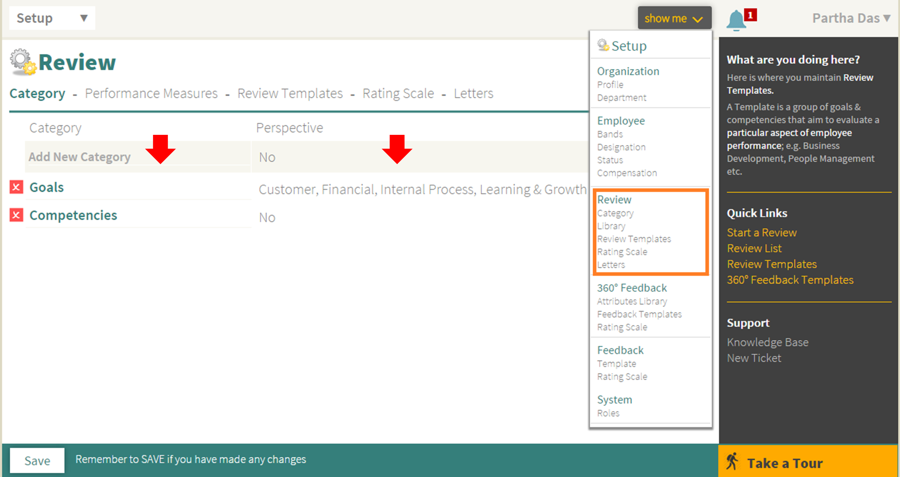Click the notification bell icon
The image size is (900, 477).
pos(735,20)
